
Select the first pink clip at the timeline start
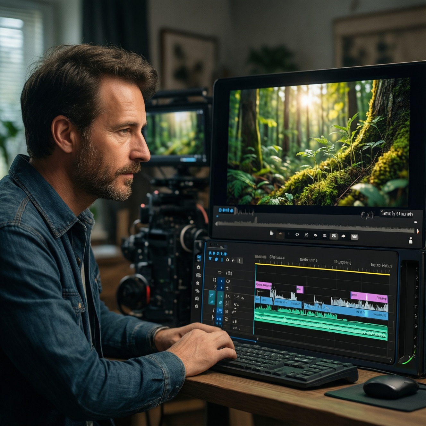point(263,285)
